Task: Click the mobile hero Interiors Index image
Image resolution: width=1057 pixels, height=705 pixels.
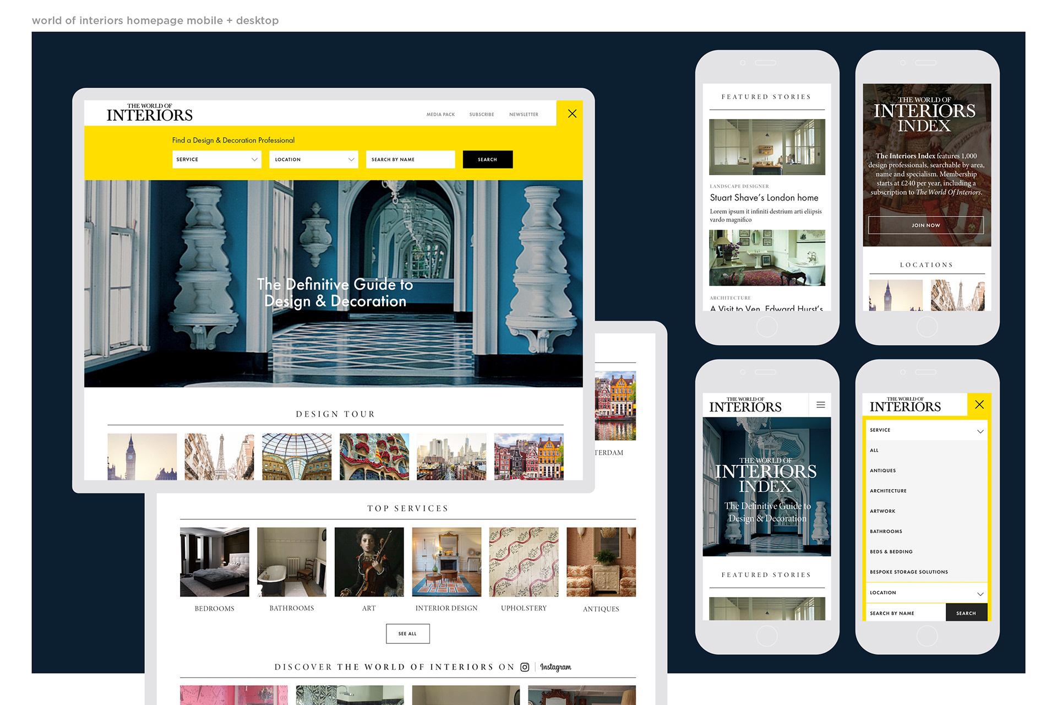Action: (x=767, y=487)
